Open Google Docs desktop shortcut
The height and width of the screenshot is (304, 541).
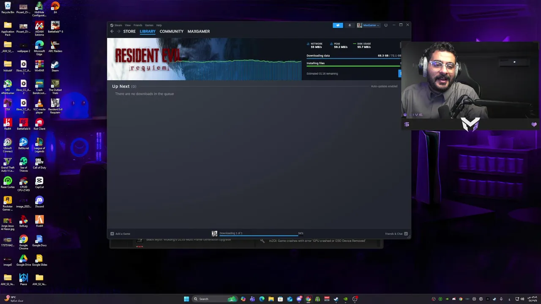tap(39, 241)
